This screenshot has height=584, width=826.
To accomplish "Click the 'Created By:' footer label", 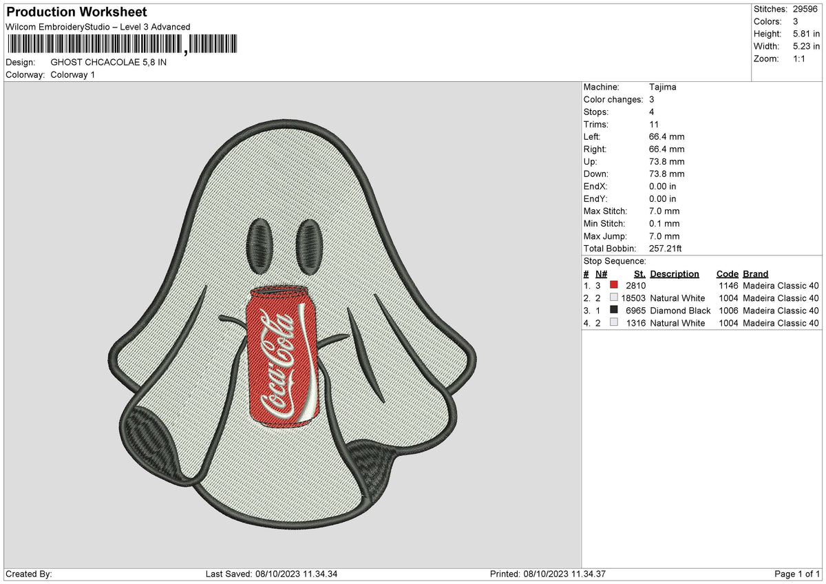I will tap(29, 574).
